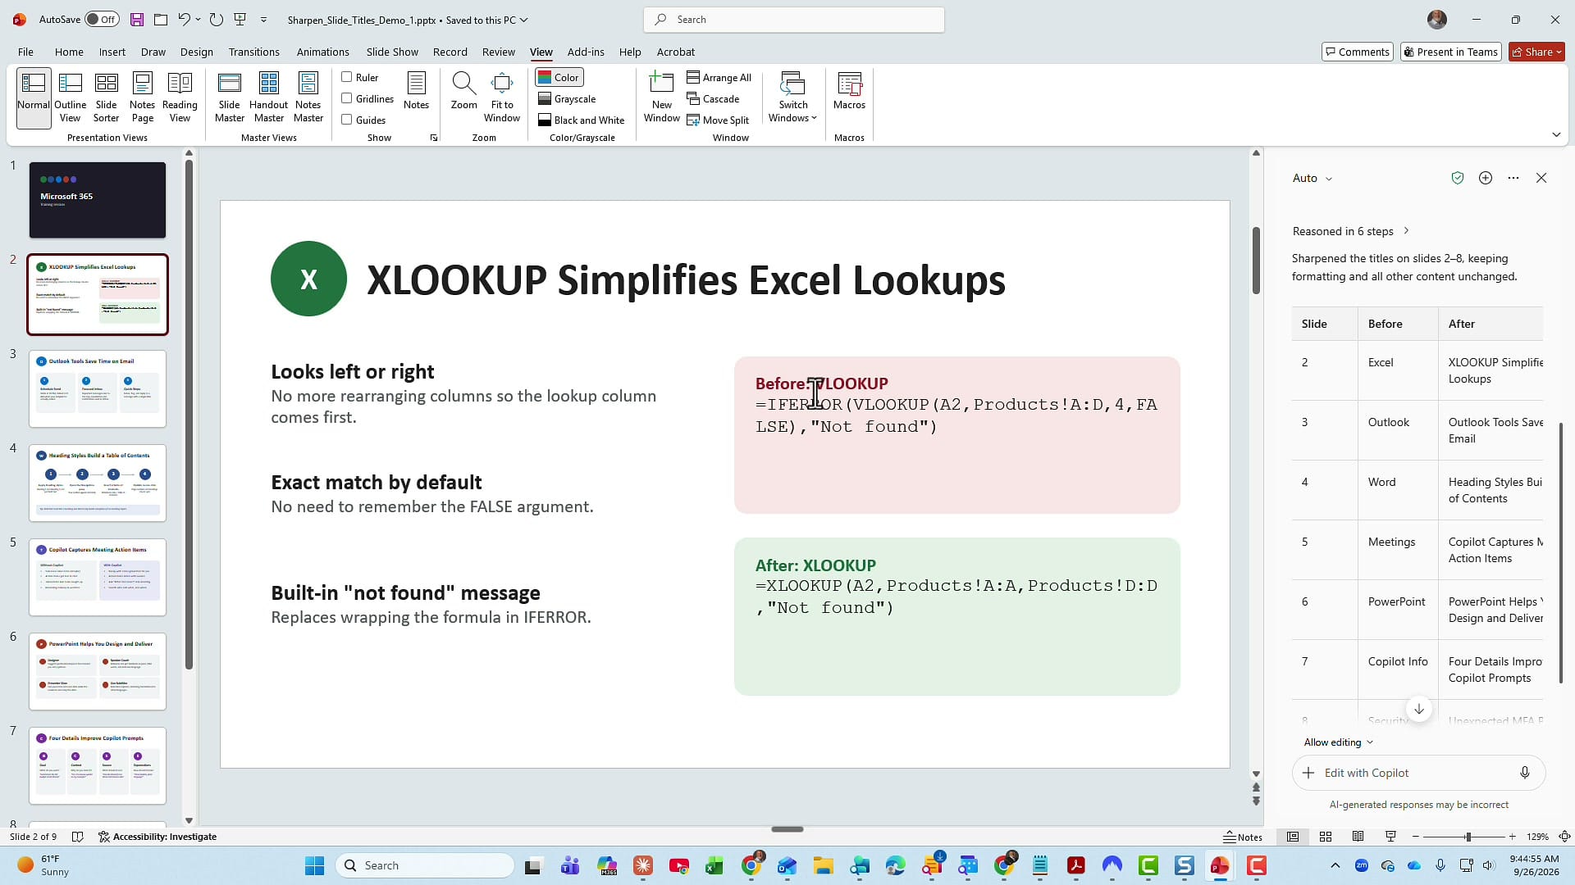This screenshot has height=885, width=1575.
Task: Open the Auto model dropdown in Copilot
Action: 1312,178
